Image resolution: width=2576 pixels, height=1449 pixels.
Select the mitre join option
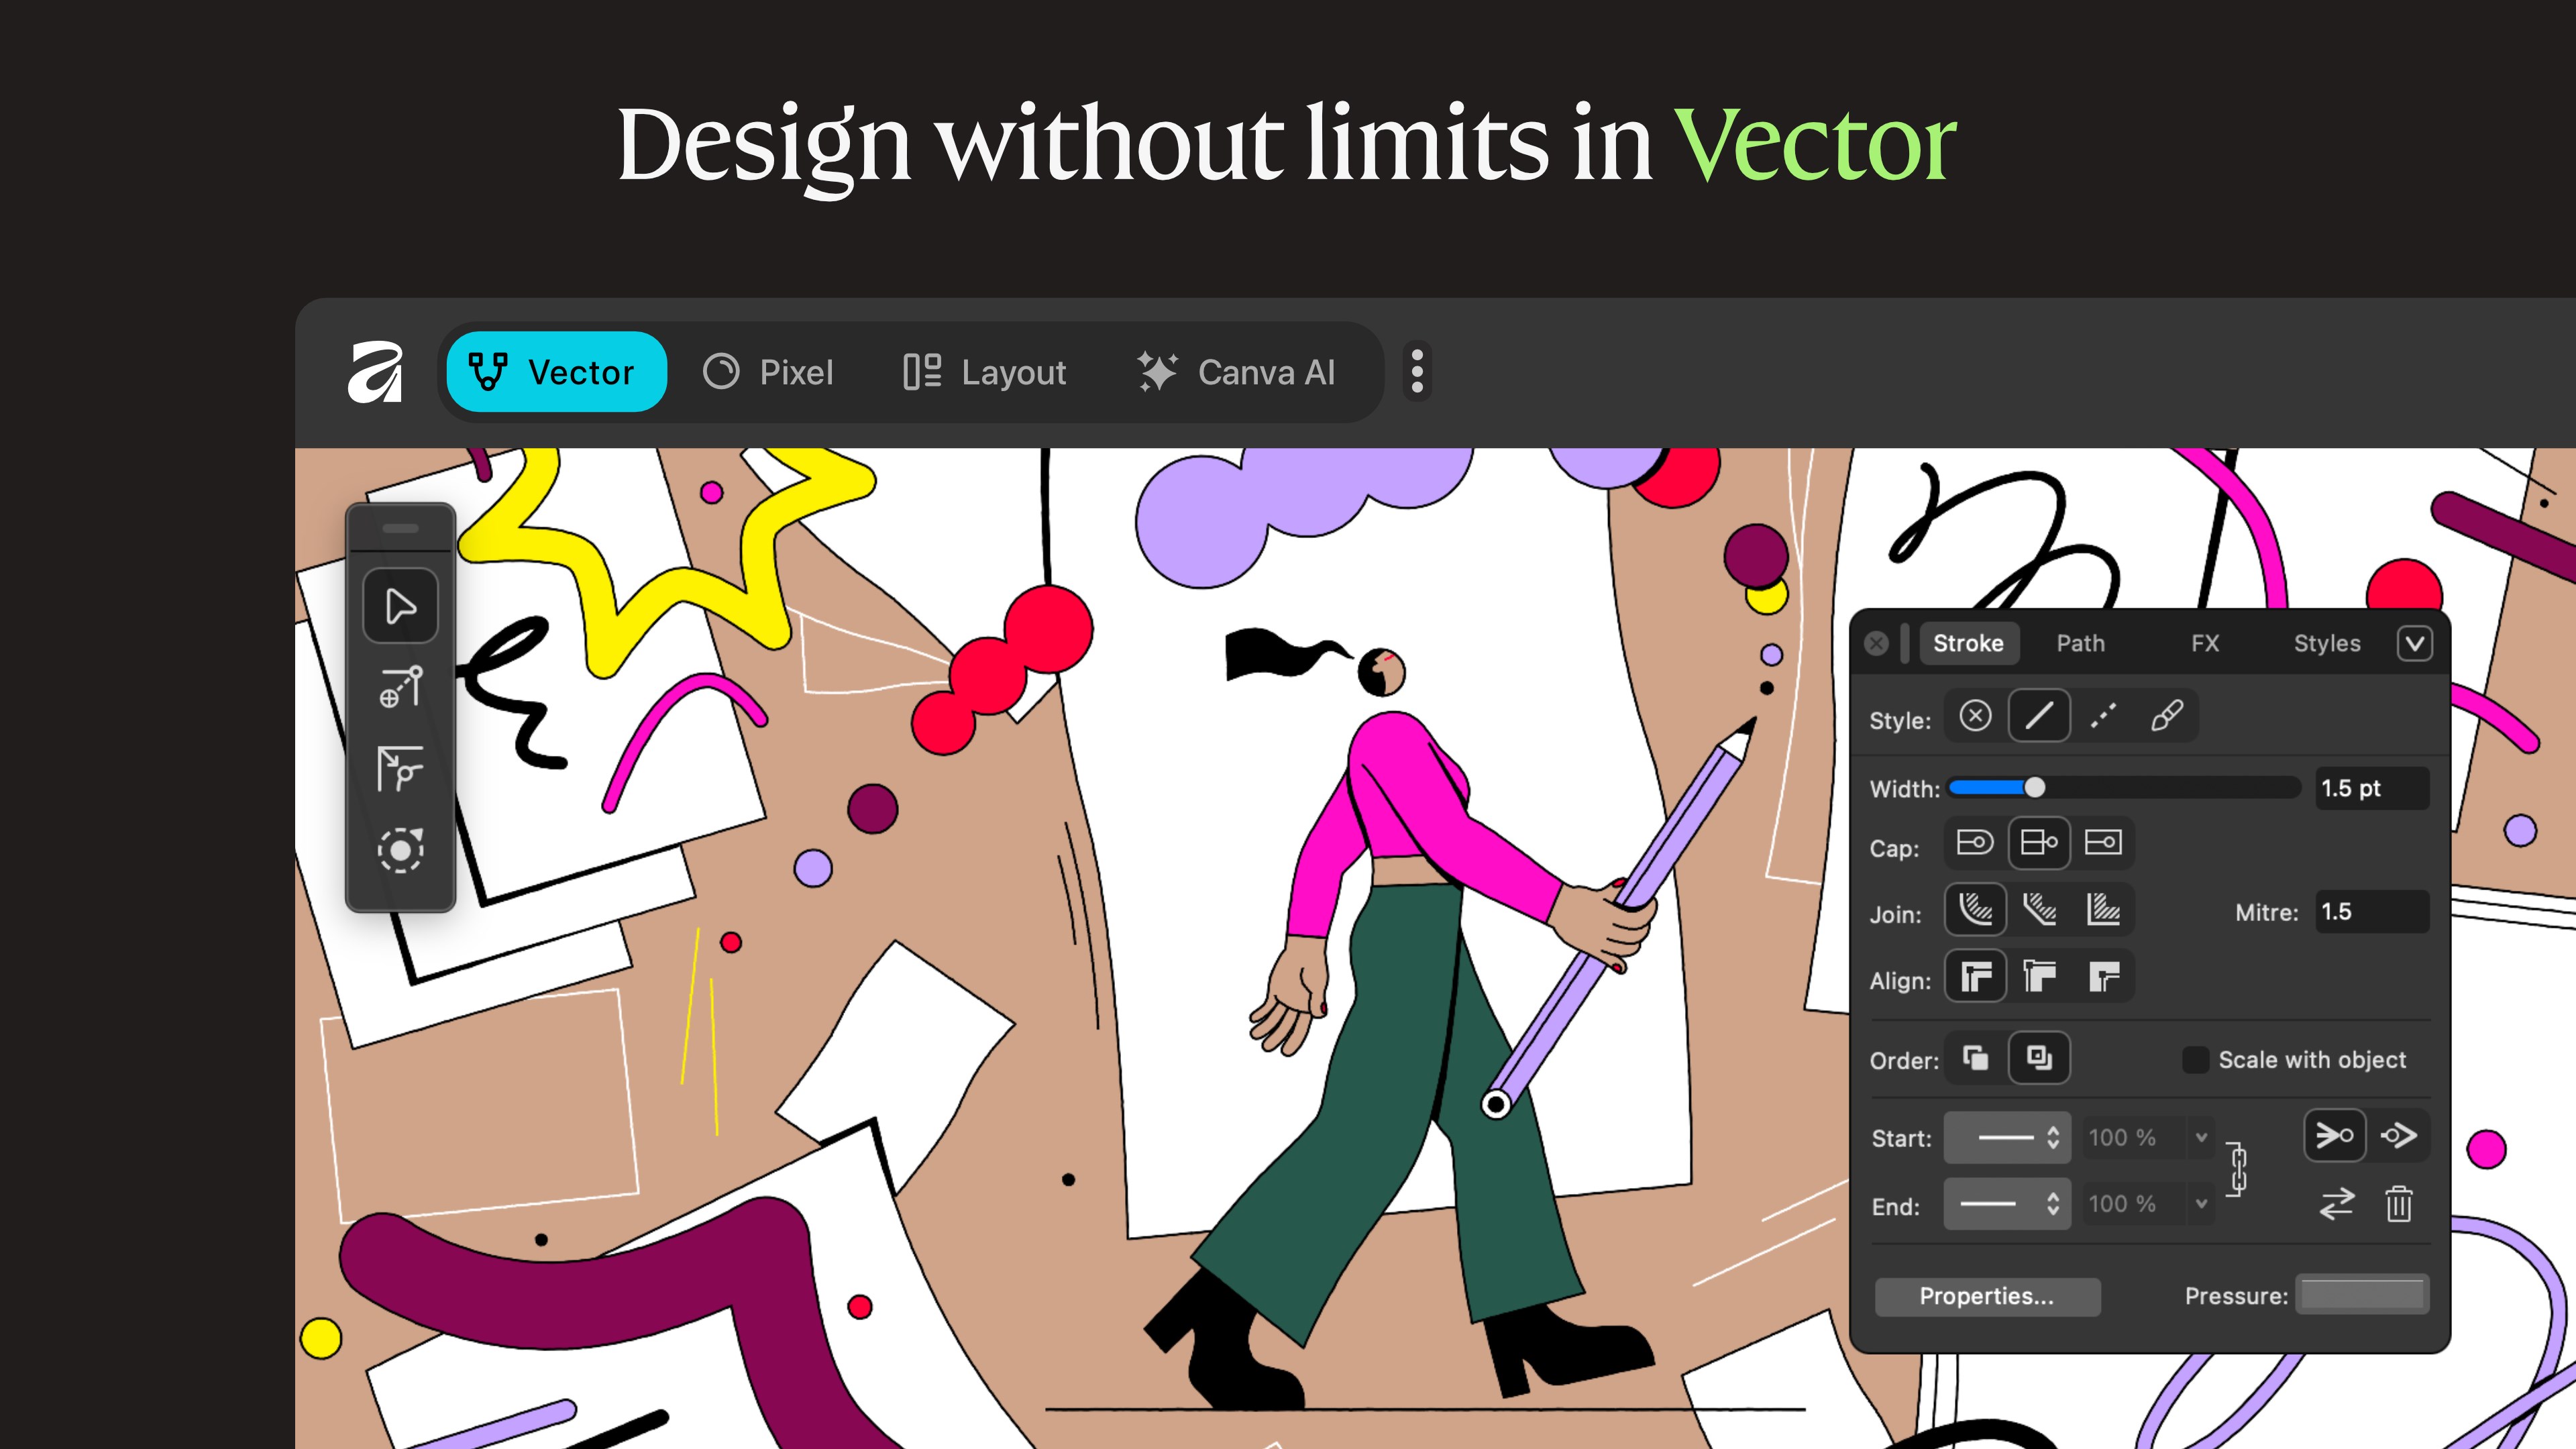[2103, 909]
